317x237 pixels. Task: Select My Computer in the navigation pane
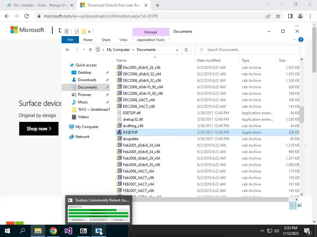pyautogui.click(x=87, y=127)
